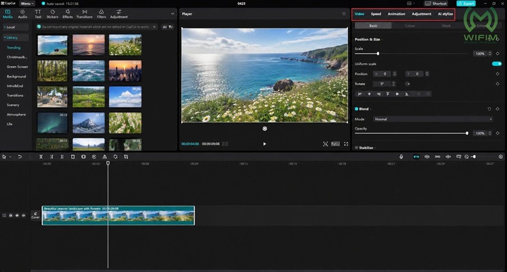Click the Scale keyframe diamond

coord(497,54)
